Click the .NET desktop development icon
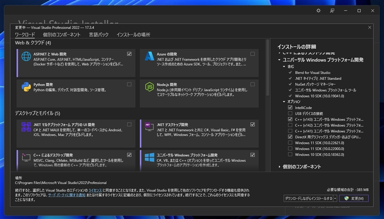Screen dimensions: 384x219 [149, 127]
